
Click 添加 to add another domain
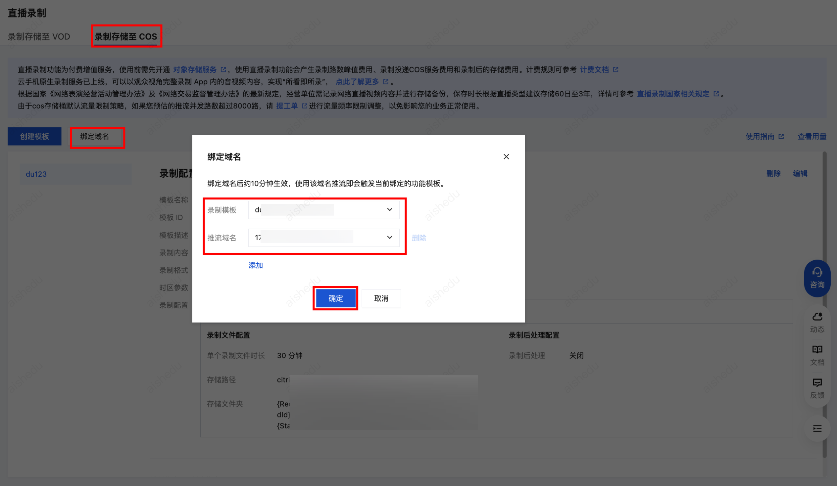[x=255, y=265]
